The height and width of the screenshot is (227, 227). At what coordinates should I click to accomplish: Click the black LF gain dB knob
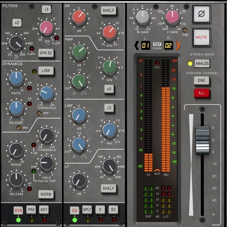click(x=79, y=181)
